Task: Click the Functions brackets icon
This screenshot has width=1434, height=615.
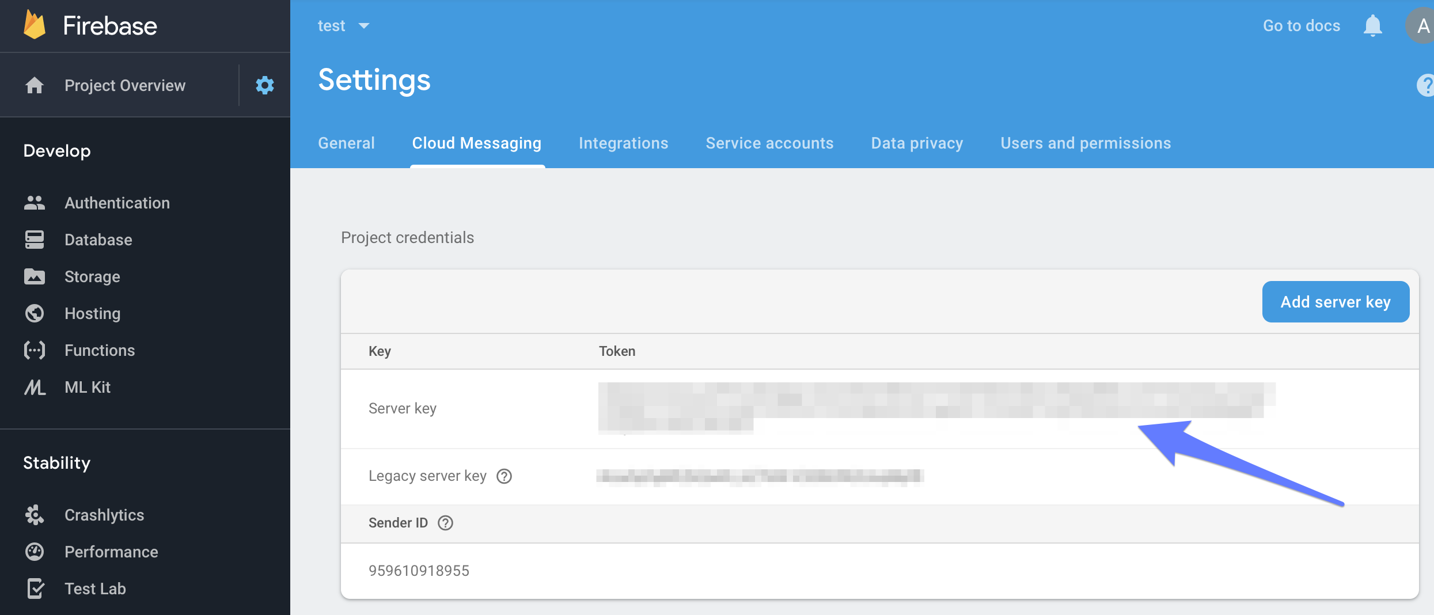Action: point(35,350)
